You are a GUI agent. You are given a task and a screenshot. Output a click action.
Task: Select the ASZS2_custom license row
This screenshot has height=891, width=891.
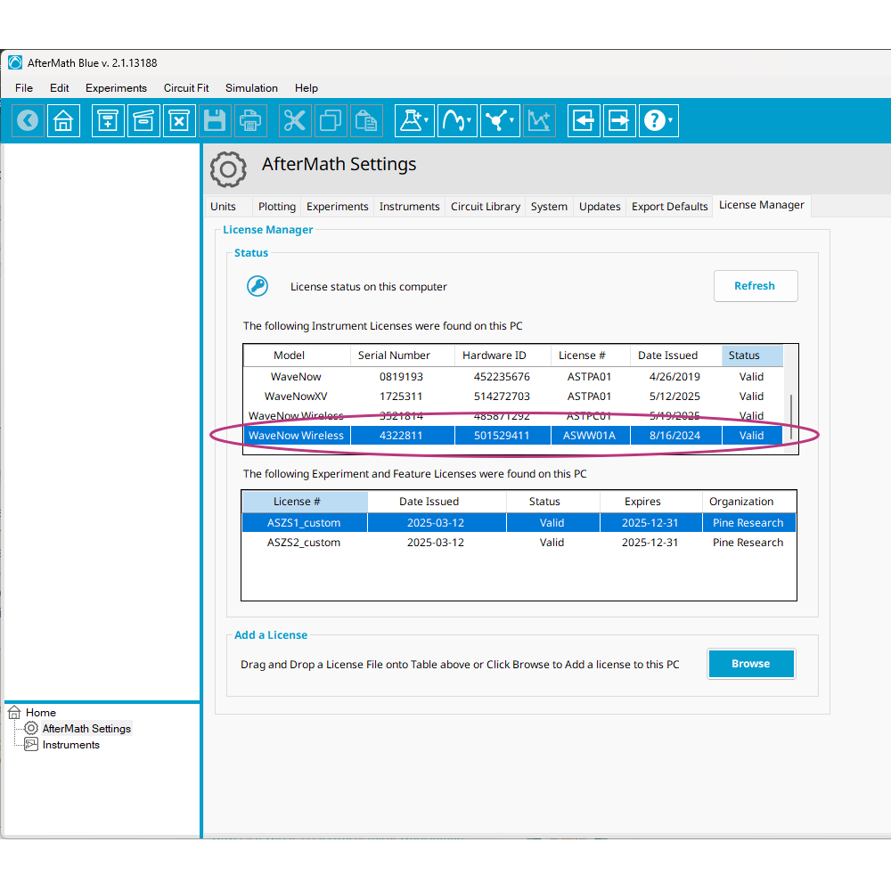point(519,543)
